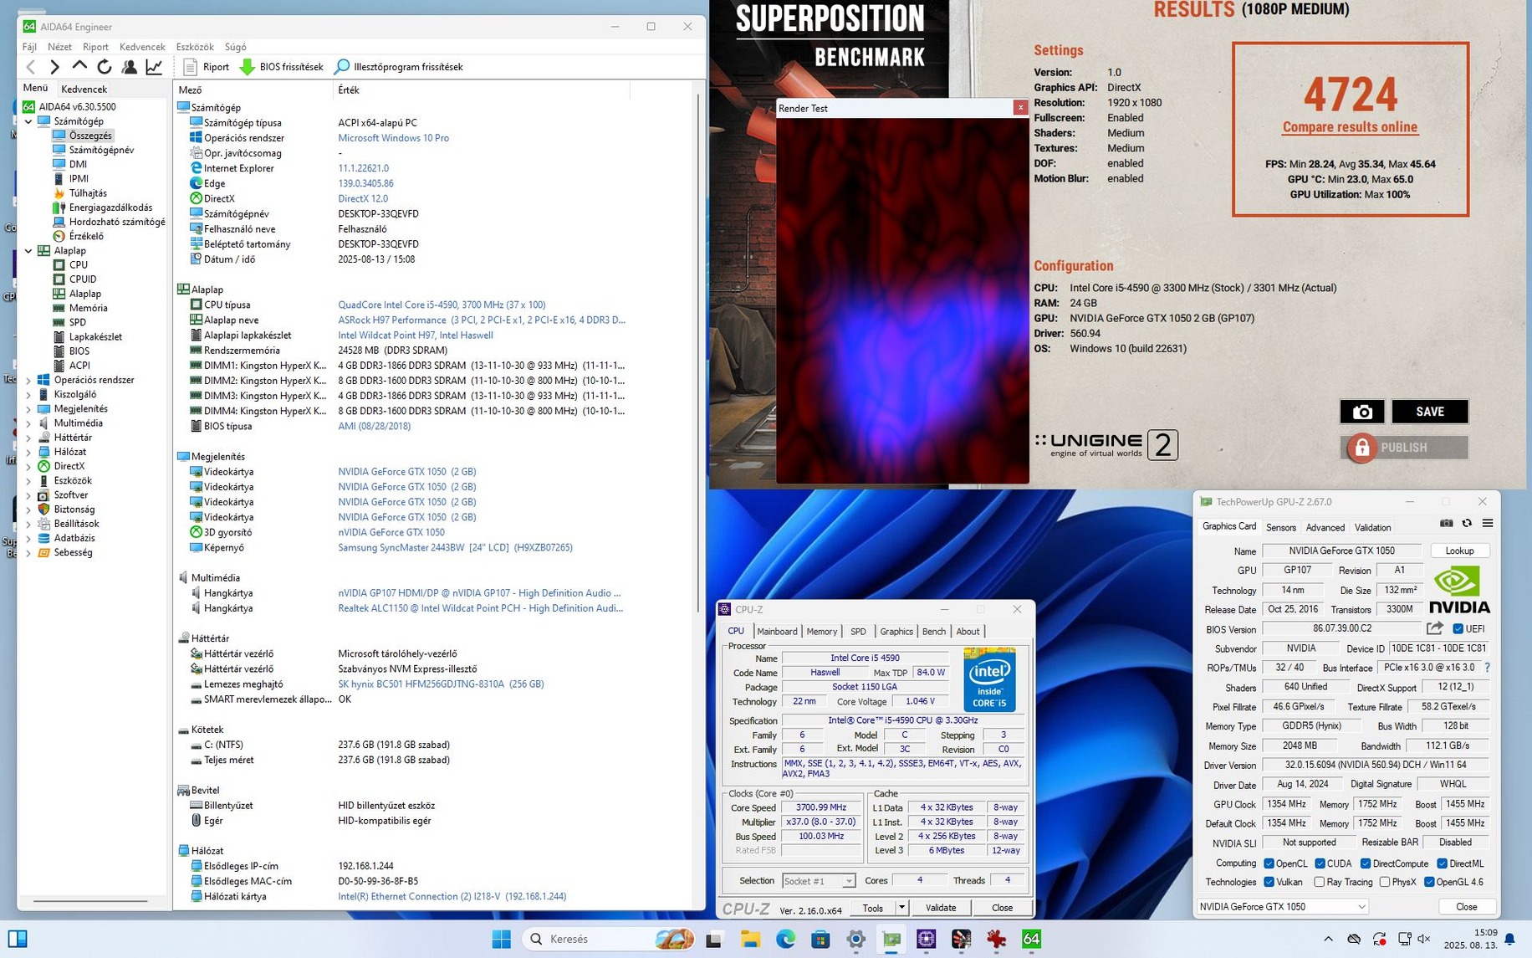
Task: Click the line-graph icon in AIDA64 toolbar
Action: pos(155,67)
